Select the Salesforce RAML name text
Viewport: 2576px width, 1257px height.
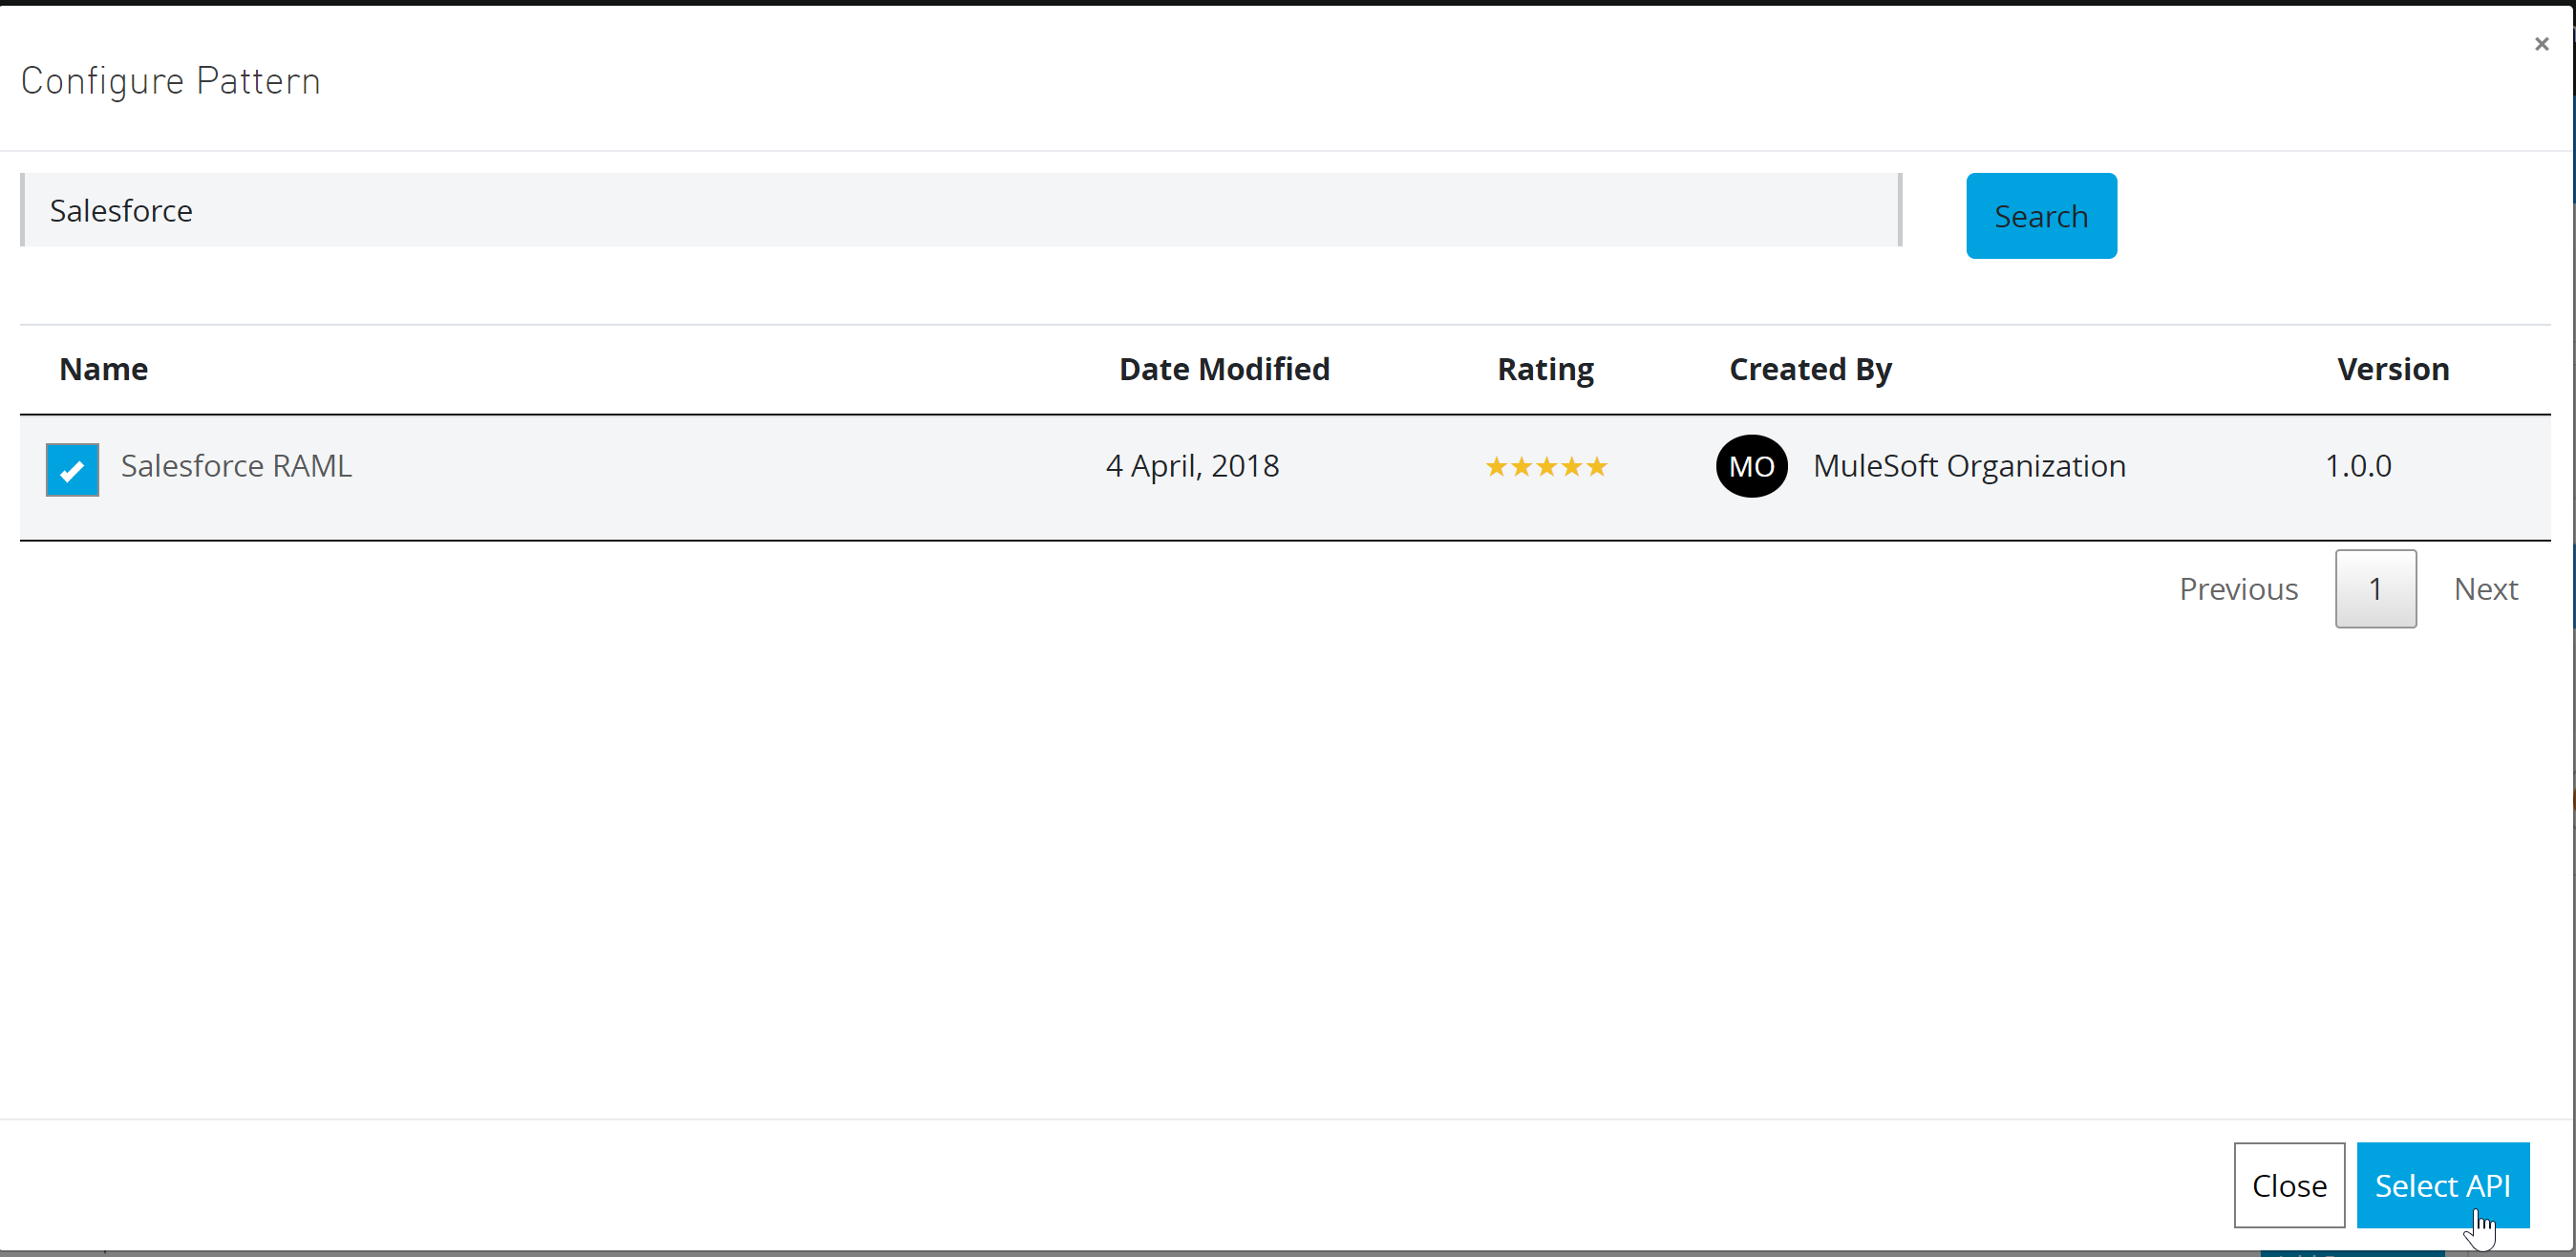pyautogui.click(x=236, y=466)
